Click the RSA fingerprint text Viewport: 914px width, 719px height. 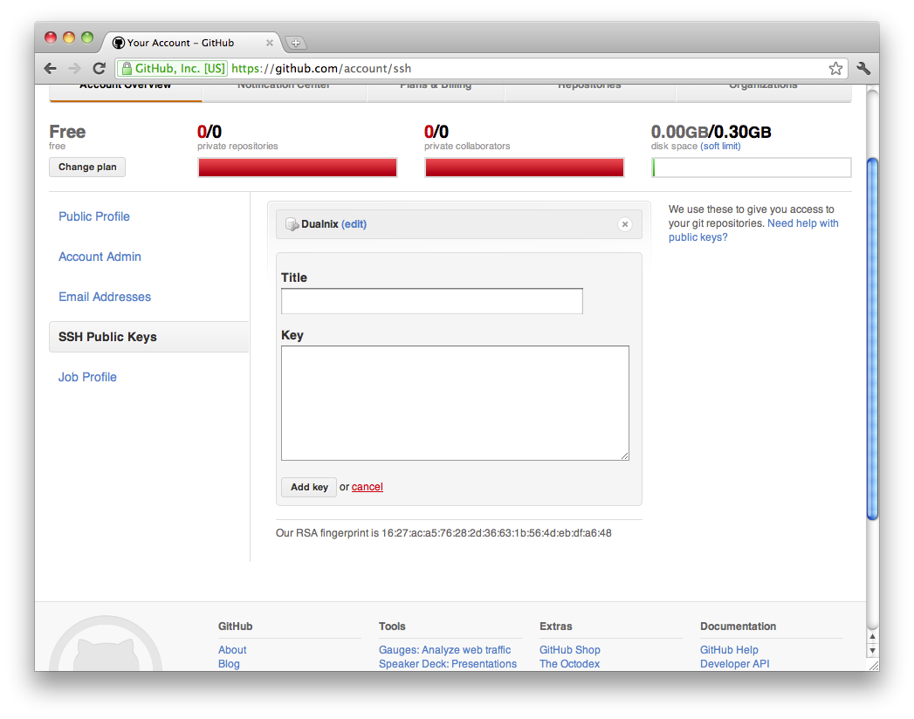[443, 533]
